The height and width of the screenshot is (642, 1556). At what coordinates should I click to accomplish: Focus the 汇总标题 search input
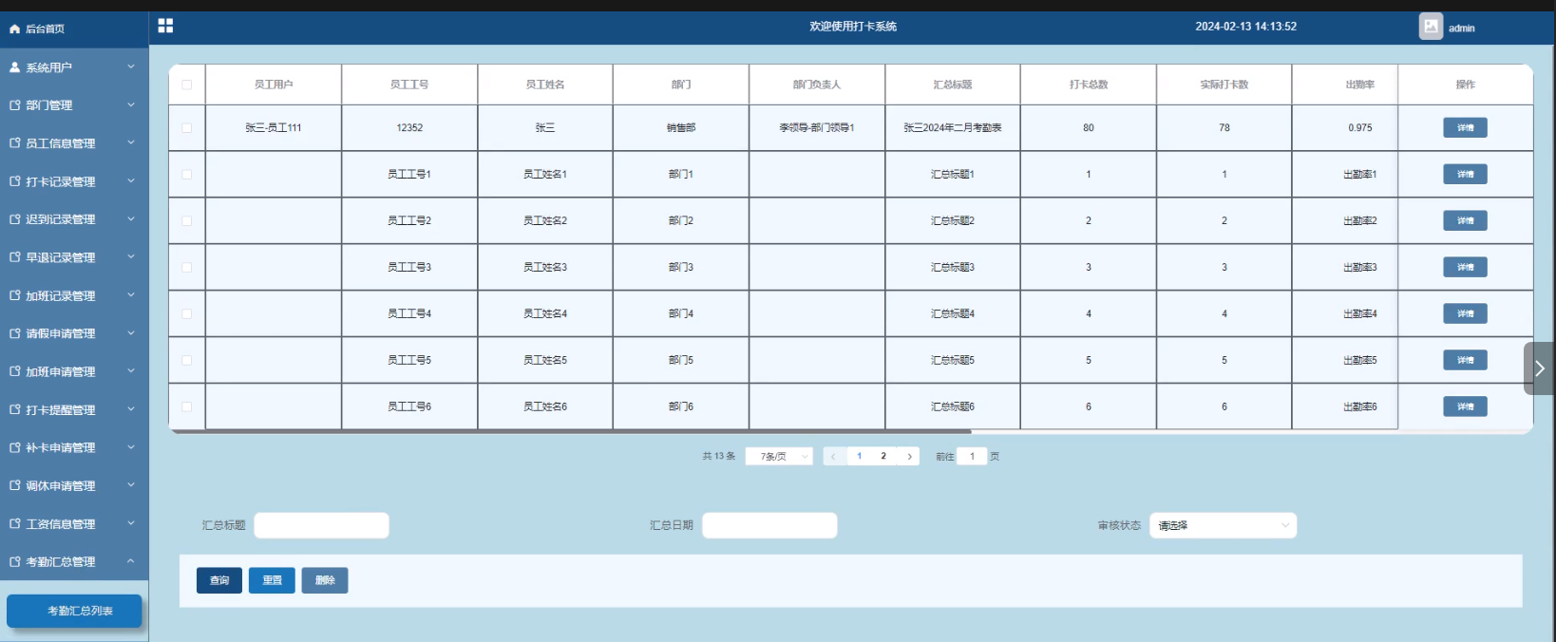321,525
